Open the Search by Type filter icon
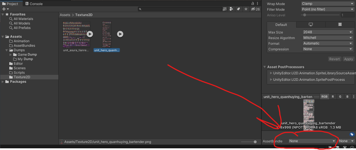Image resolution: width=356 pixels, height=150 pixels. (x=231, y=9)
